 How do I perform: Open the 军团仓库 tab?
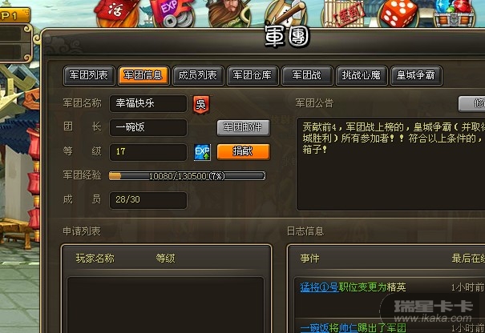tap(253, 75)
